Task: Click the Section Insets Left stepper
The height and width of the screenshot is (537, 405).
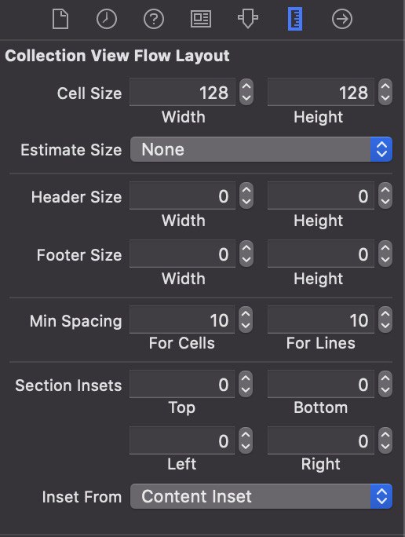Action: 246,440
